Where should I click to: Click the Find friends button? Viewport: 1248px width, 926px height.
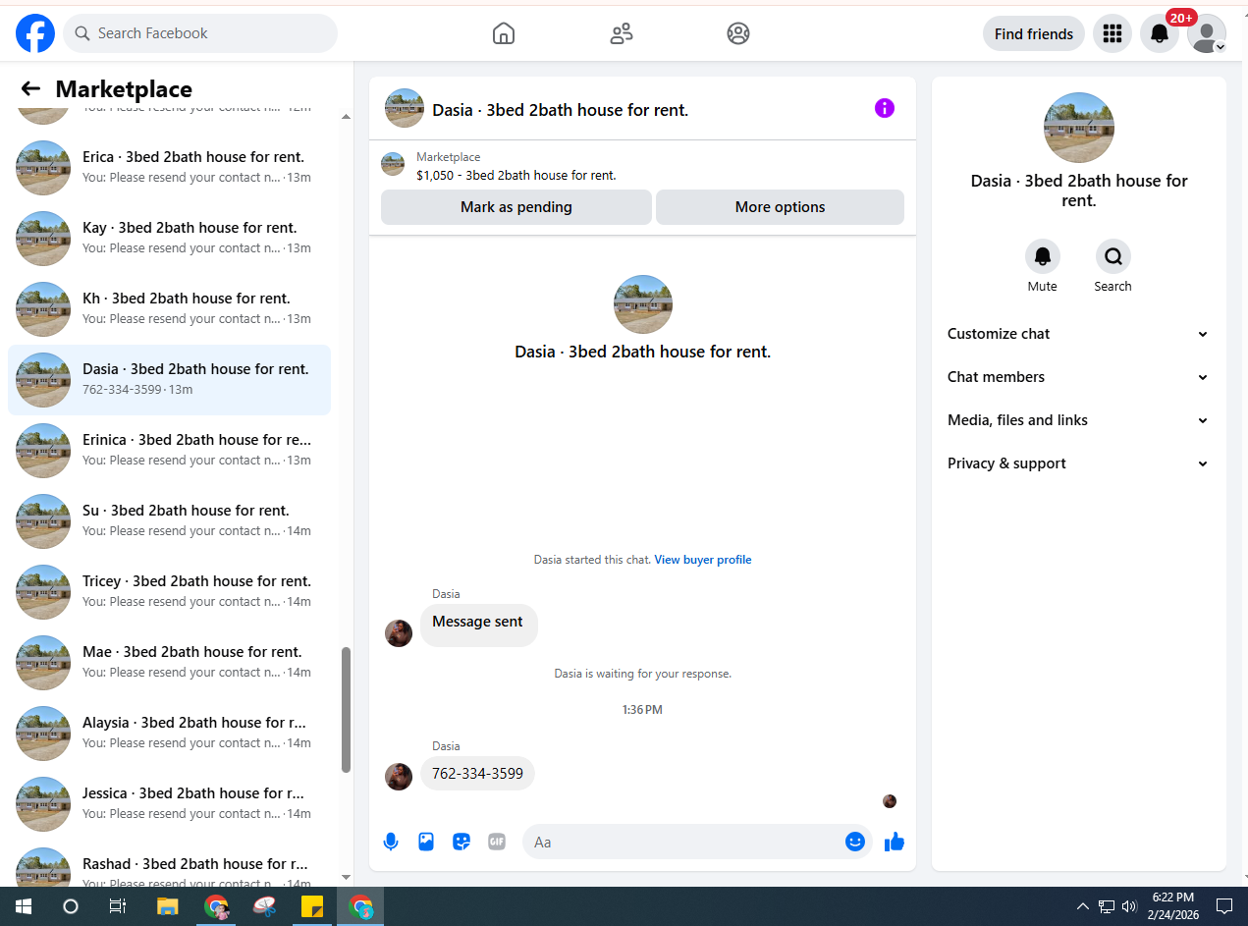[x=1034, y=33]
